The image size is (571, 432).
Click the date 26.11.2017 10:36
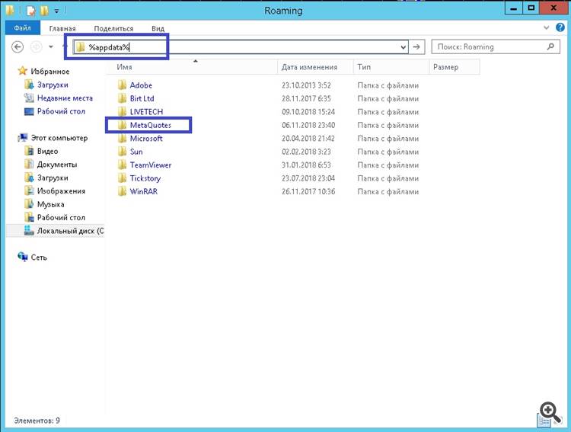pos(308,191)
